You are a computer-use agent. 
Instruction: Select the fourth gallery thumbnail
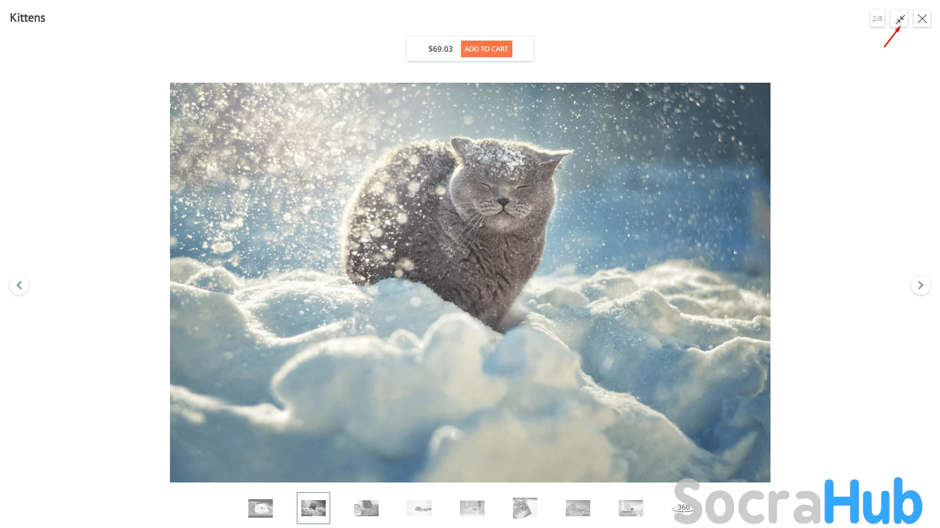click(x=419, y=508)
